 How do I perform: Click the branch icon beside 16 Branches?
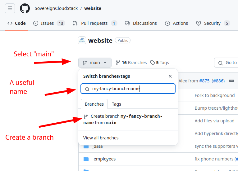tap(118, 63)
